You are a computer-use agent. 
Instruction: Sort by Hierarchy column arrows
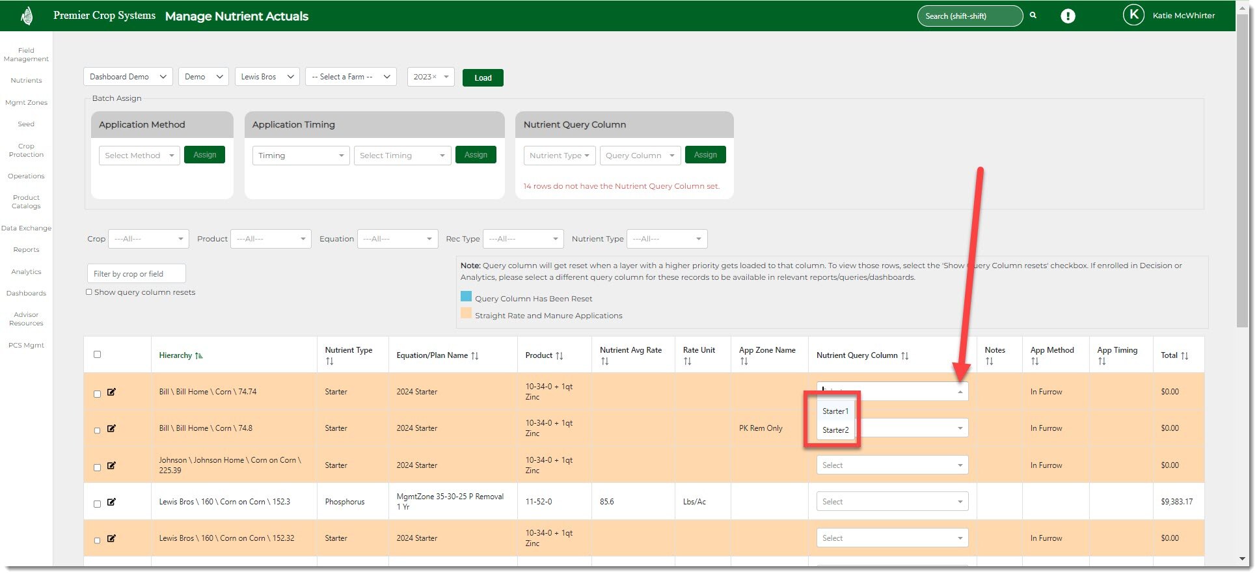click(x=199, y=355)
